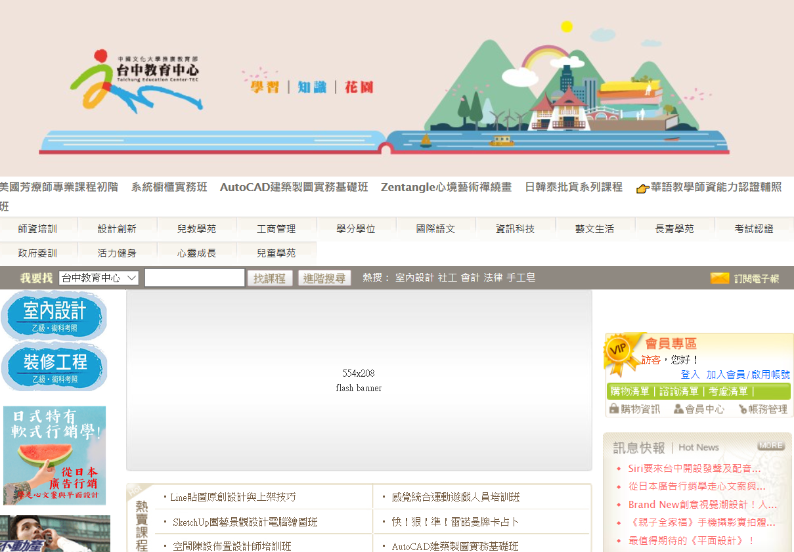Viewport: 794px width, 552px height.
Task: Click the pointing hand icon beside 華語教學
Action: click(643, 189)
